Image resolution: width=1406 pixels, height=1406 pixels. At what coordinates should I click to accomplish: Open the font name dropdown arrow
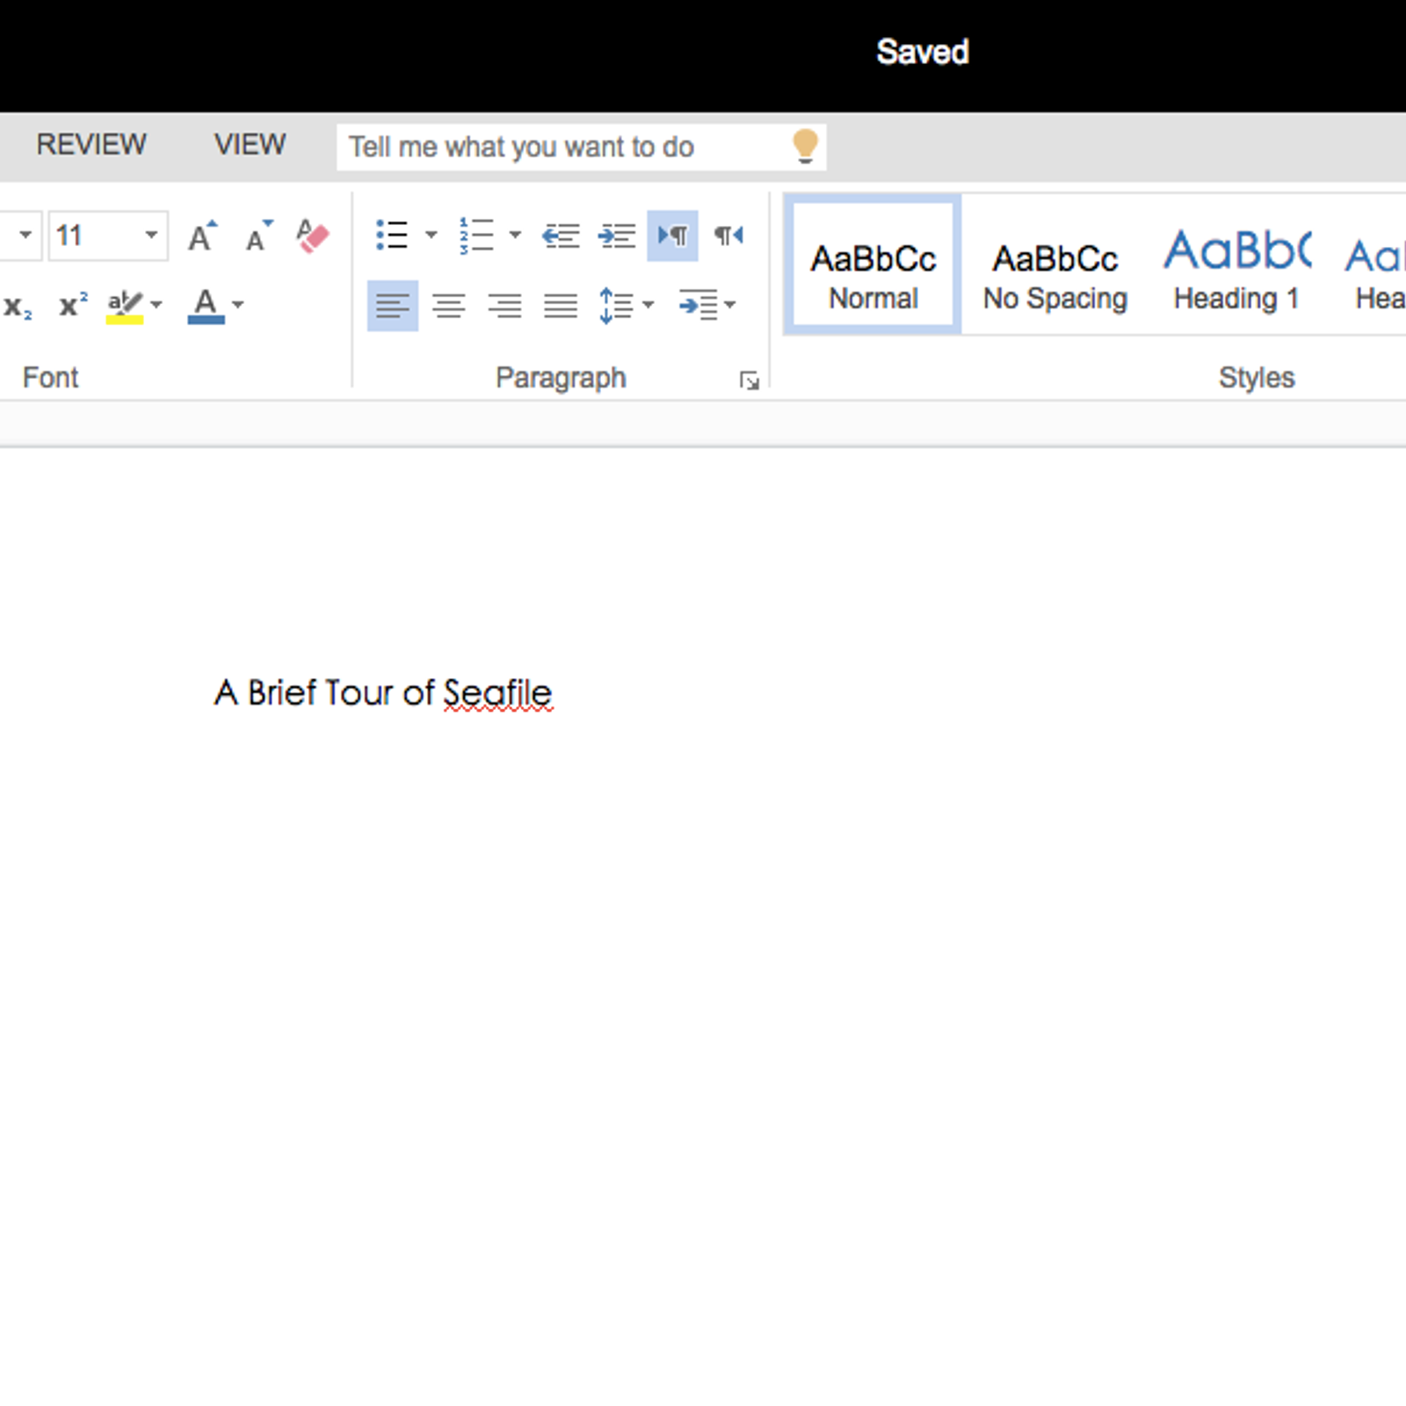click(x=25, y=235)
